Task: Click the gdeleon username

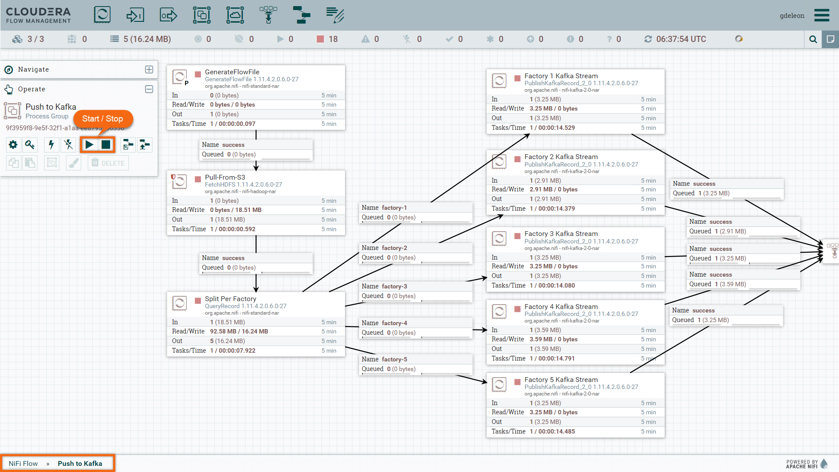Action: point(792,16)
